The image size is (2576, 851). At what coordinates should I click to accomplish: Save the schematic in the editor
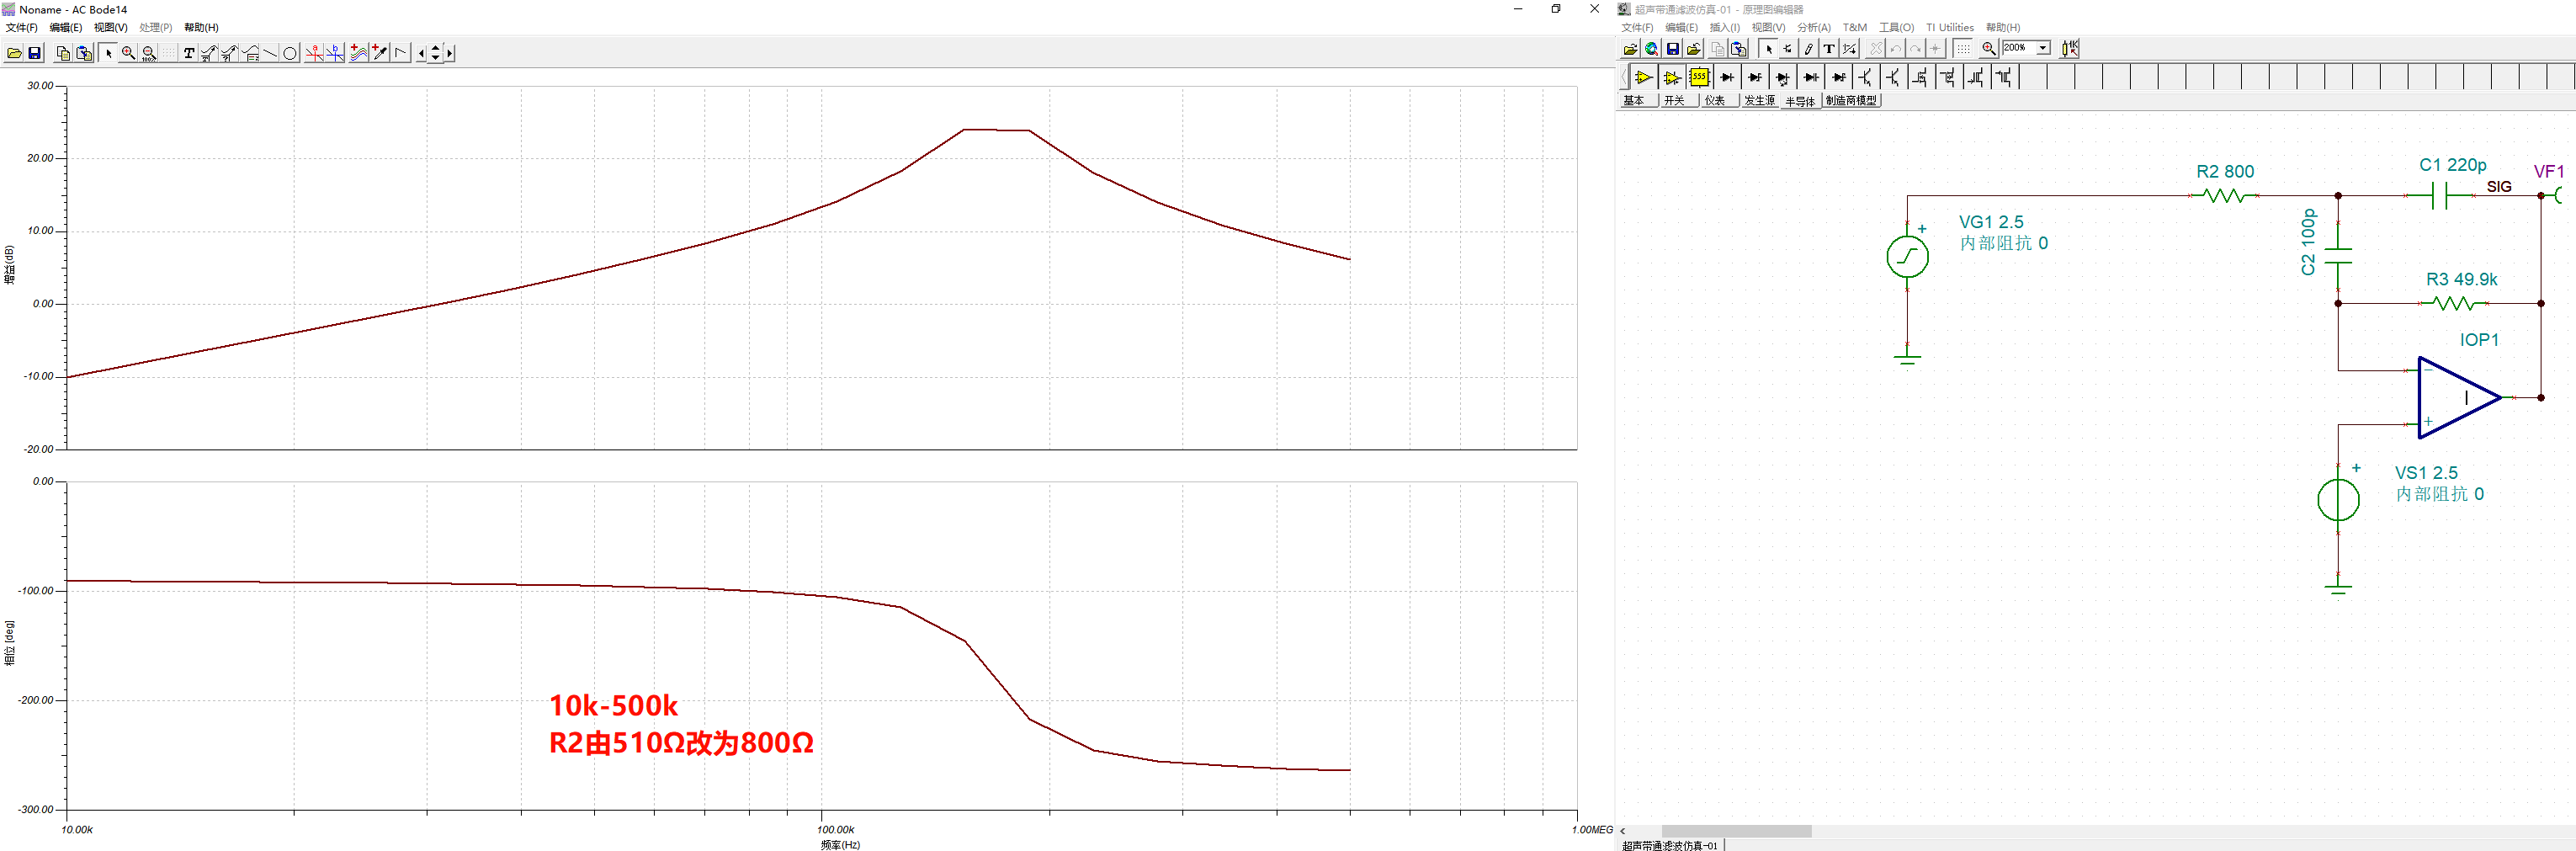point(1672,48)
